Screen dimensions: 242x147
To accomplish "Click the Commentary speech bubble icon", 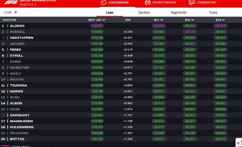I will [x=192, y=3].
